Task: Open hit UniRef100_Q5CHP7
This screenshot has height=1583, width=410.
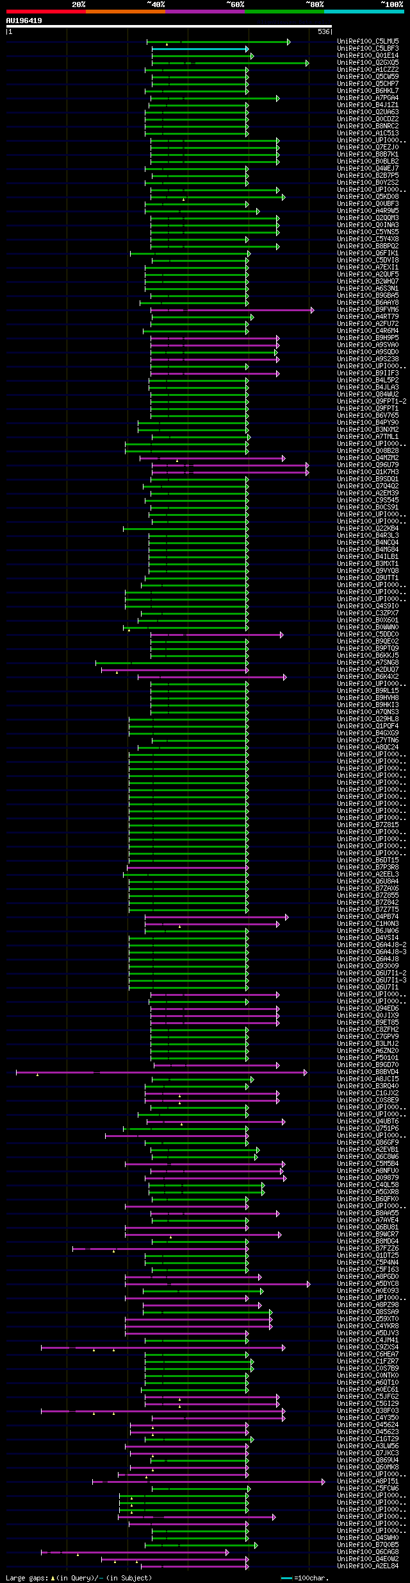Action: [368, 84]
